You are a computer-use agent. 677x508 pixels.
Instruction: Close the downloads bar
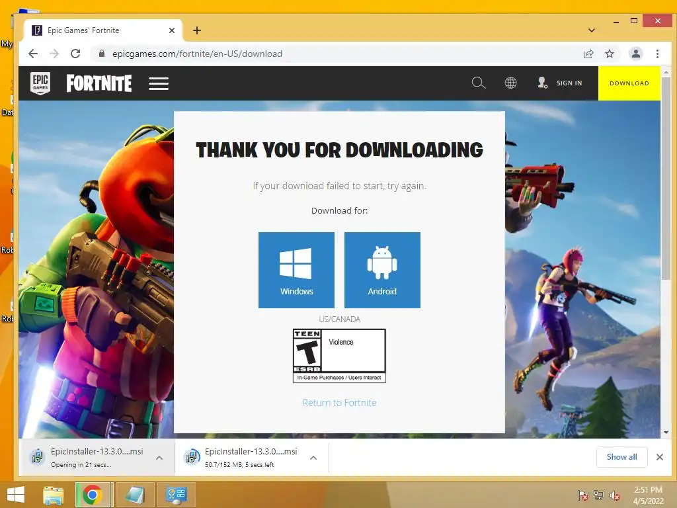pos(659,457)
